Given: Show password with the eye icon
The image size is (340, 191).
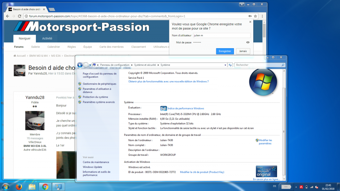Looking at the screenshot, I should [x=248, y=42].
